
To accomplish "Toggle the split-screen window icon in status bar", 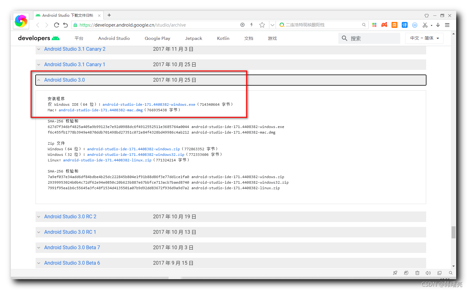I will (439, 273).
